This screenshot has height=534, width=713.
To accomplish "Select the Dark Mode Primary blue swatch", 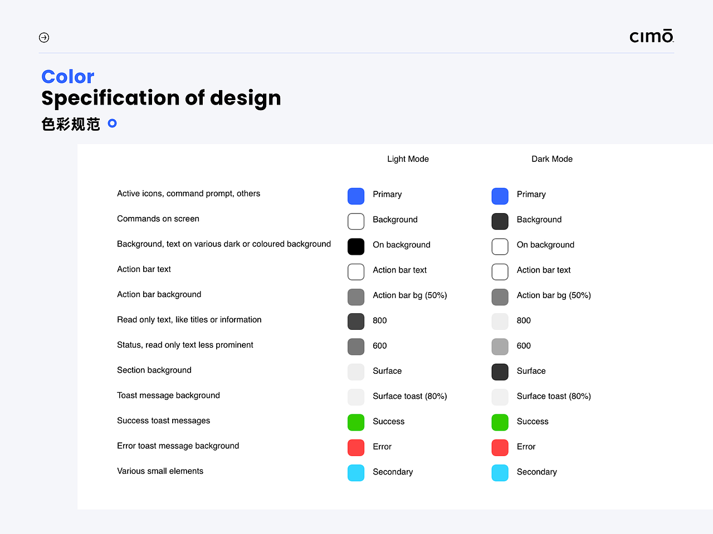I will [x=500, y=196].
